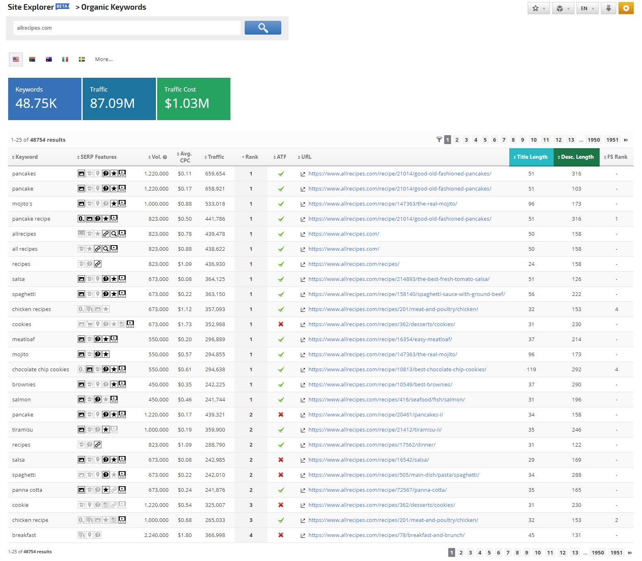Choose the Sweden flag database
Screen dimensions: 642x561
pyautogui.click(x=82, y=59)
